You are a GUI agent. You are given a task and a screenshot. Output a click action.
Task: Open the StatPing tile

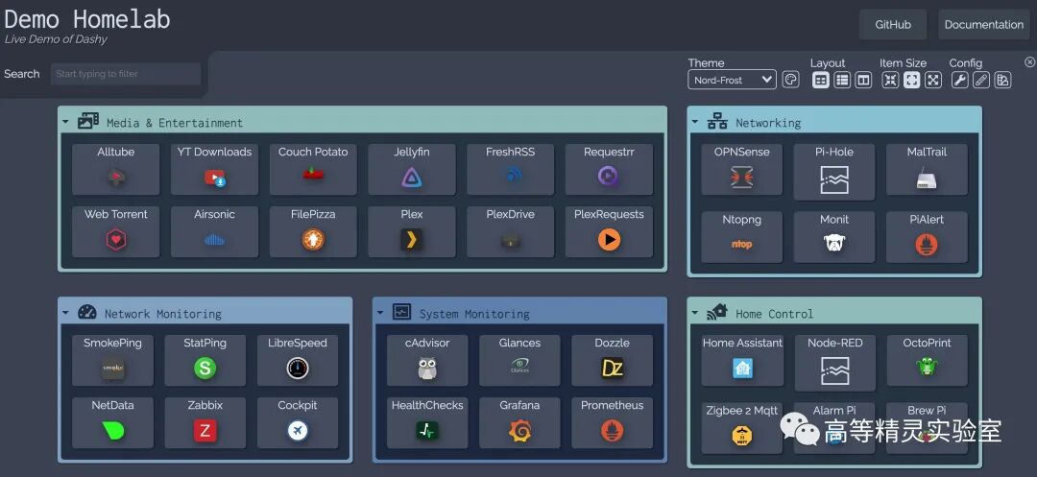pos(205,360)
